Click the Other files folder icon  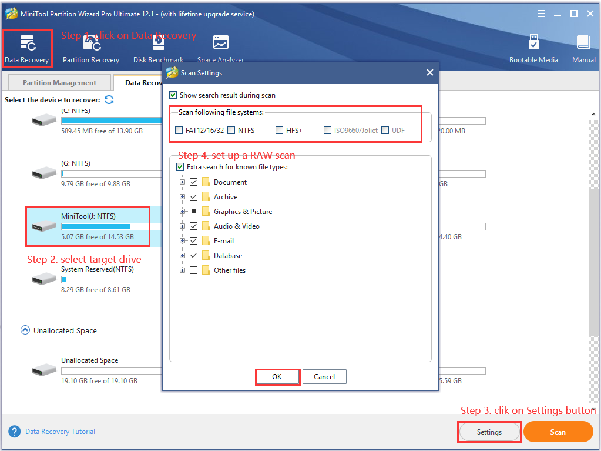pyautogui.click(x=206, y=270)
